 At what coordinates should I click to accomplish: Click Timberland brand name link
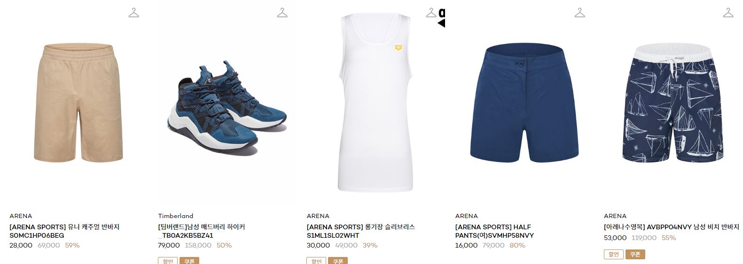[176, 216]
